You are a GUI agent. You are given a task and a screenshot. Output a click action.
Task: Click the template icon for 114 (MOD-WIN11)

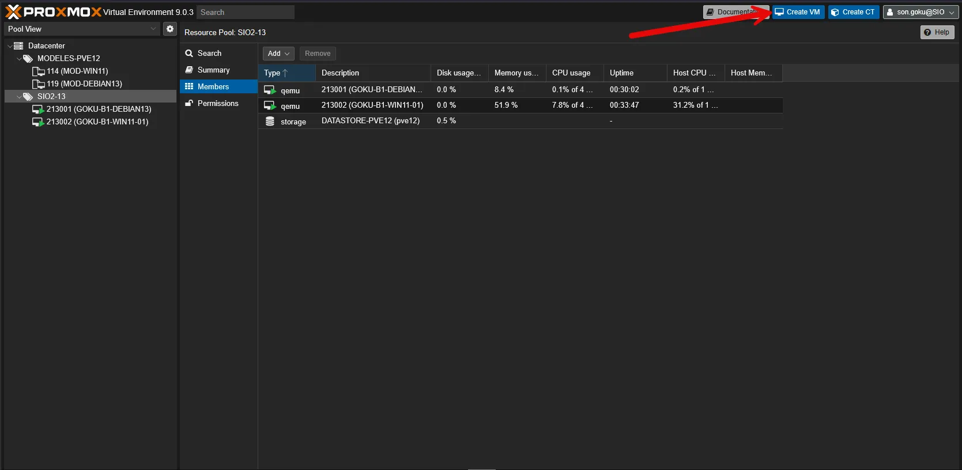tap(38, 71)
